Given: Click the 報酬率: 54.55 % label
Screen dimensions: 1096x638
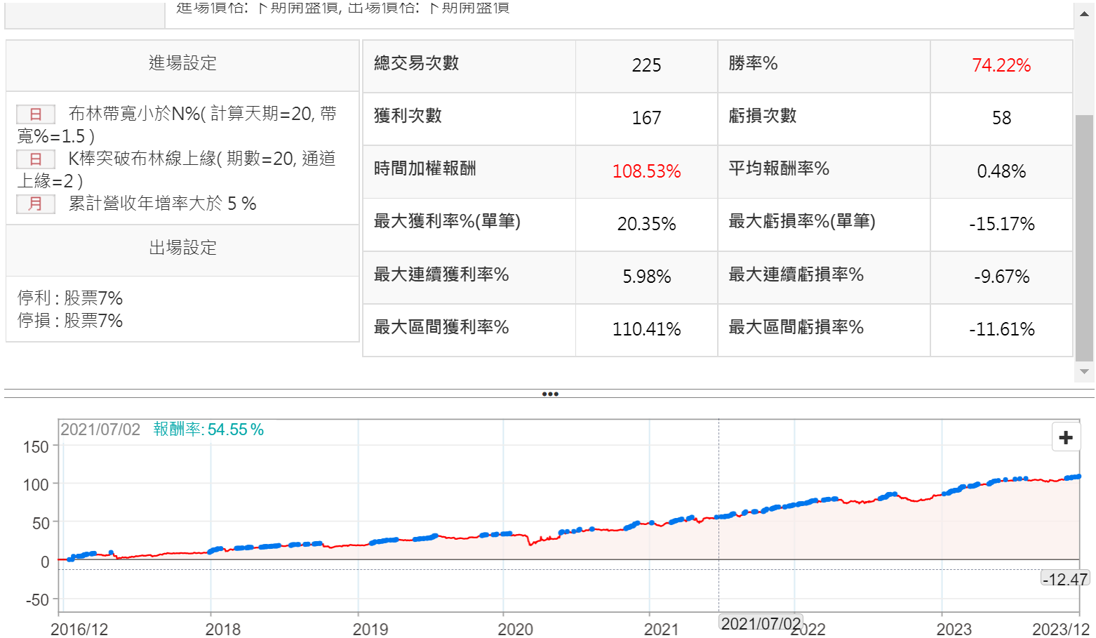Looking at the screenshot, I should pos(207,430).
